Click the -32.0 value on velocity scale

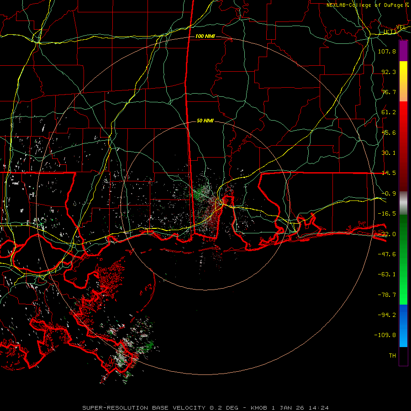387,234
